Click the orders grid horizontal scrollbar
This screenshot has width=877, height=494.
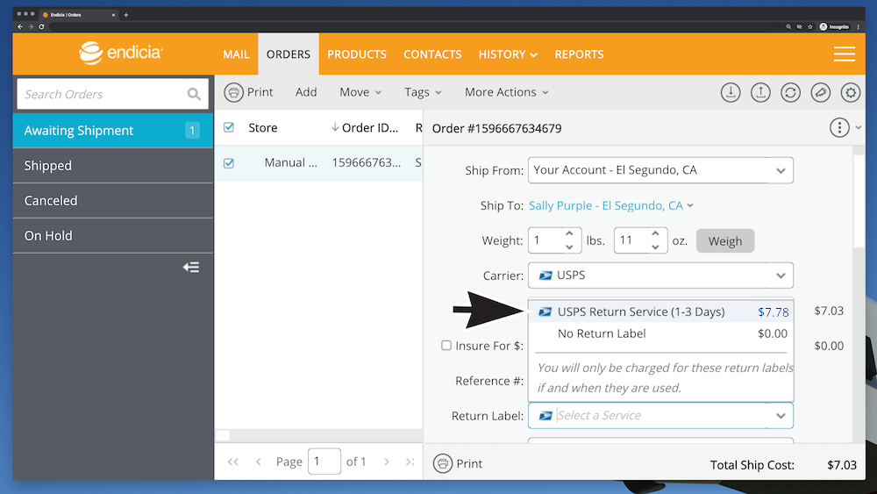[223, 435]
